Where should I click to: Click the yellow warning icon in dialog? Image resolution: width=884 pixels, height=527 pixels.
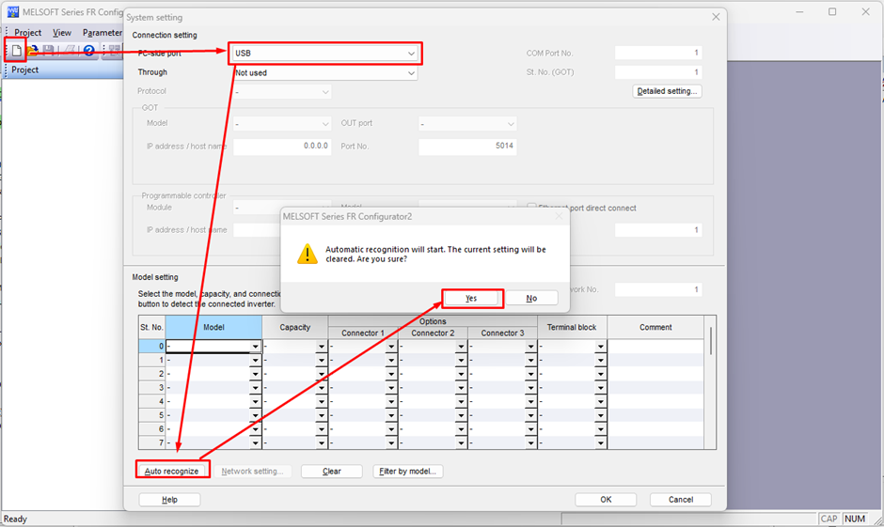[308, 254]
